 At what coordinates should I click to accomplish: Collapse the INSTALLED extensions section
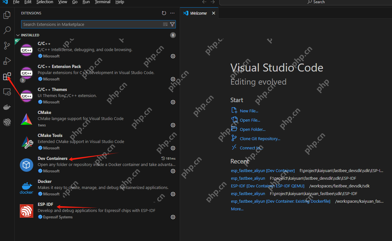pyautogui.click(x=18, y=35)
